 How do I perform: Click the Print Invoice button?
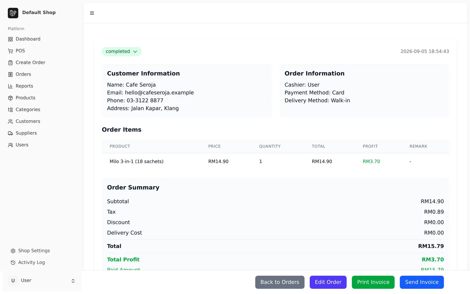pyautogui.click(x=373, y=282)
